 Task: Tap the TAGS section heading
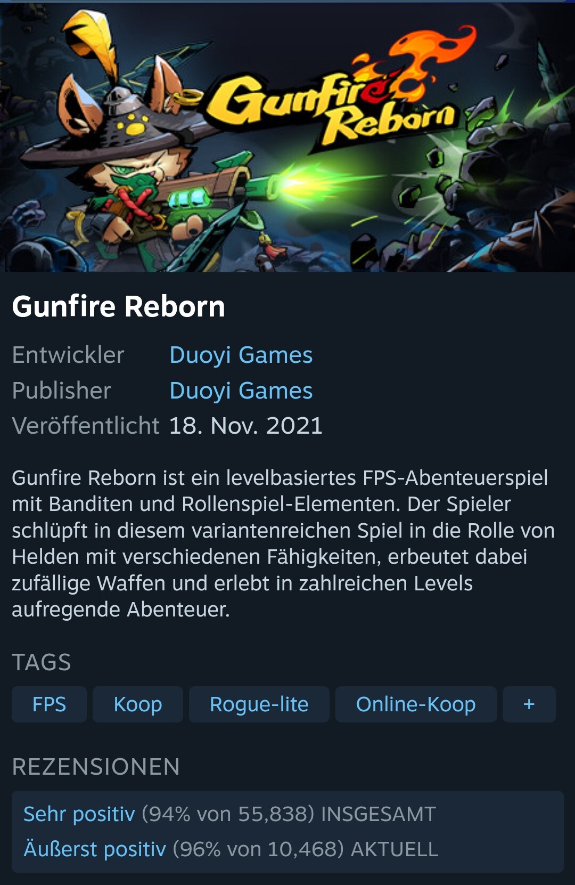tap(42, 662)
